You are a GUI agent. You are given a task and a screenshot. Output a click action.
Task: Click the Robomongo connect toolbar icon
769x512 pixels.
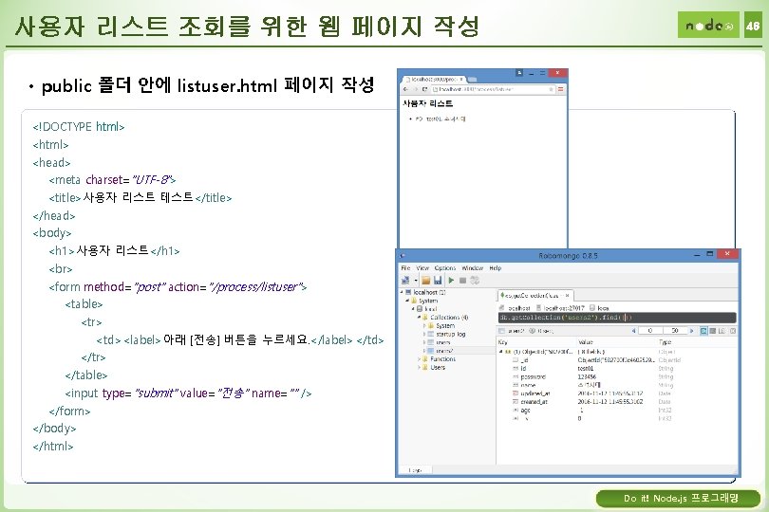click(x=405, y=281)
